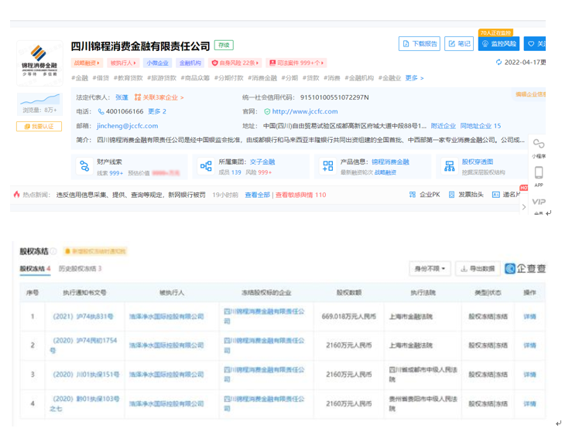Switch to the 历史股权冻结 3 tab

click(80, 269)
